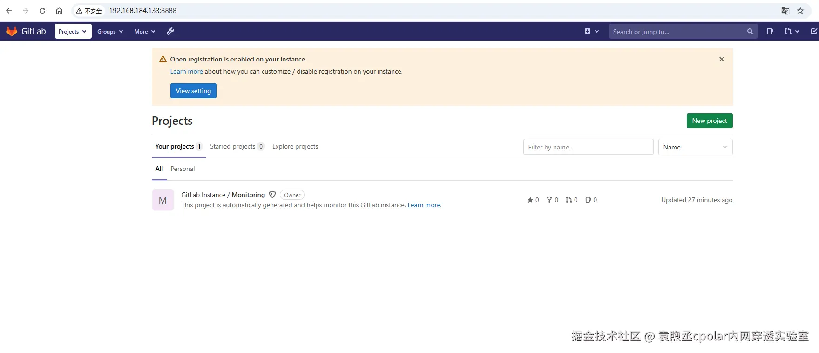This screenshot has height=353, width=819.
Task: Follow the Learn more link in banner
Action: tap(186, 71)
